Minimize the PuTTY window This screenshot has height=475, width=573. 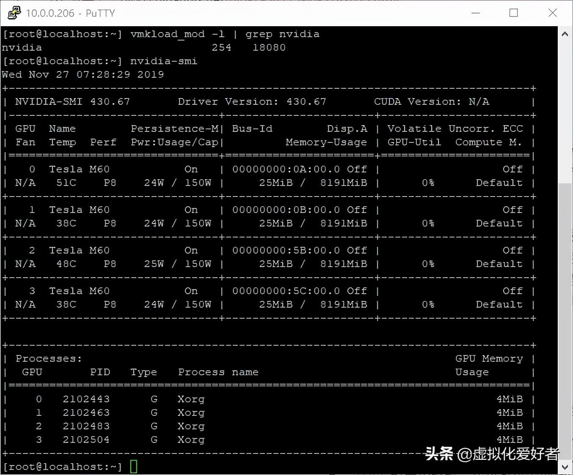[x=476, y=13]
